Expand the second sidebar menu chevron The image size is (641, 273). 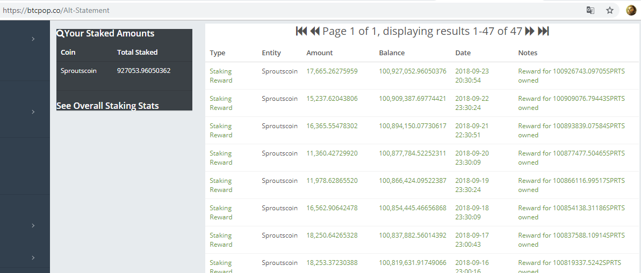click(33, 112)
